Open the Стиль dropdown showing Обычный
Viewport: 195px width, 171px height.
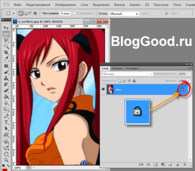pyautogui.click(x=124, y=14)
